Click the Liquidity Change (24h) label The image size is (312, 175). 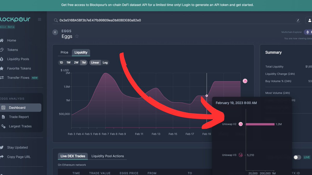280,74
